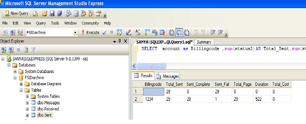
Task: Click Comment Out Selected Lines icon
Action: click(196, 33)
